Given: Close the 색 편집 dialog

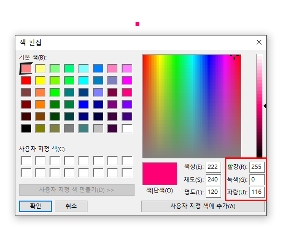Looking at the screenshot, I should 259,42.
